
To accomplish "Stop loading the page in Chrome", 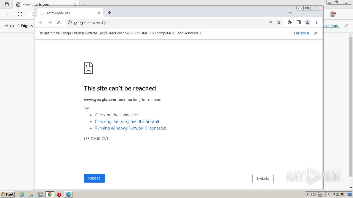I will pos(58,23).
